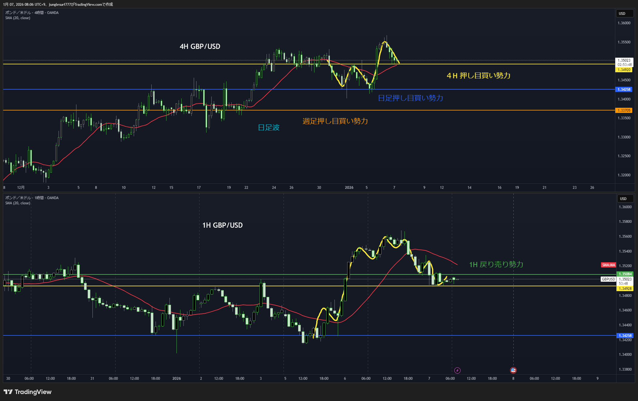Click the 日足押し目買い勢力 blue annotation
Image resolution: width=638 pixels, height=401 pixels.
pyautogui.click(x=410, y=98)
